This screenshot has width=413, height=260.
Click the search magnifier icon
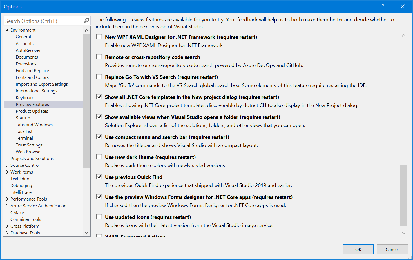(x=86, y=21)
